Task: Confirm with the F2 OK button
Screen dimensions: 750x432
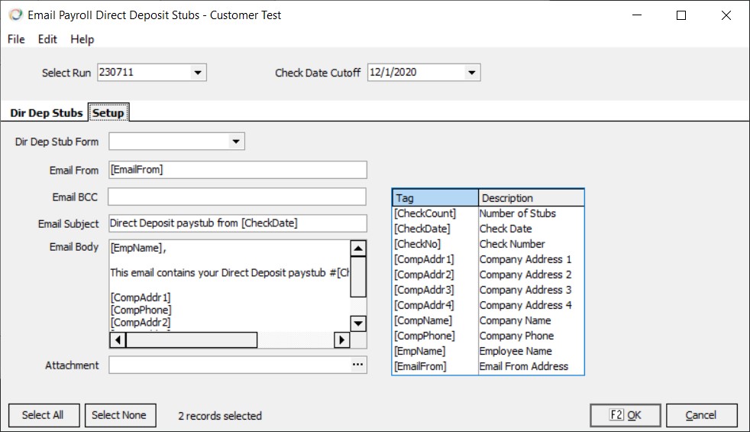Action: (x=626, y=415)
